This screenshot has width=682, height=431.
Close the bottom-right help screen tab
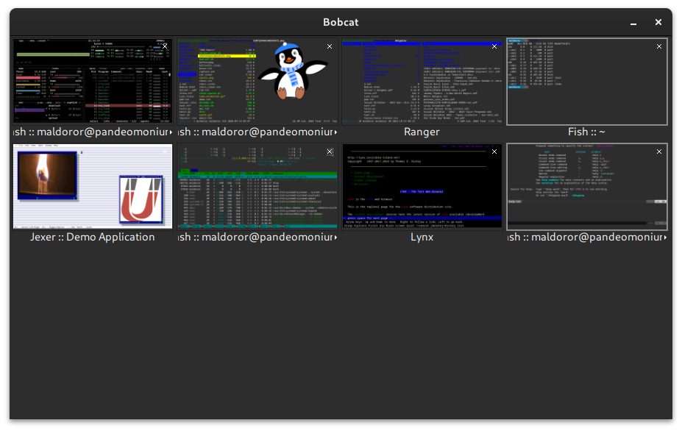[659, 152]
